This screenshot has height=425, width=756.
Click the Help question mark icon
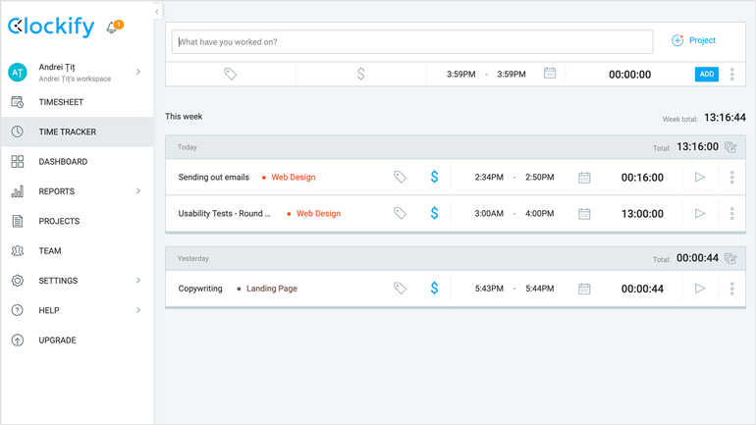point(18,310)
